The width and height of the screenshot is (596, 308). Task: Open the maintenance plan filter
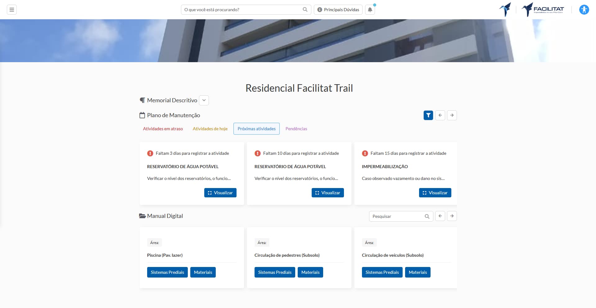pyautogui.click(x=428, y=115)
